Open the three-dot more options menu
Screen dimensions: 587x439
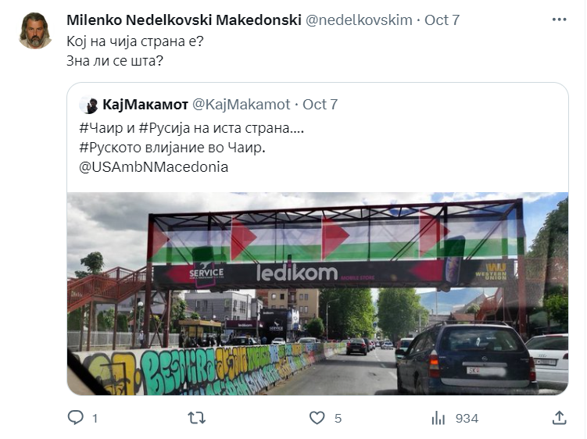tap(559, 20)
